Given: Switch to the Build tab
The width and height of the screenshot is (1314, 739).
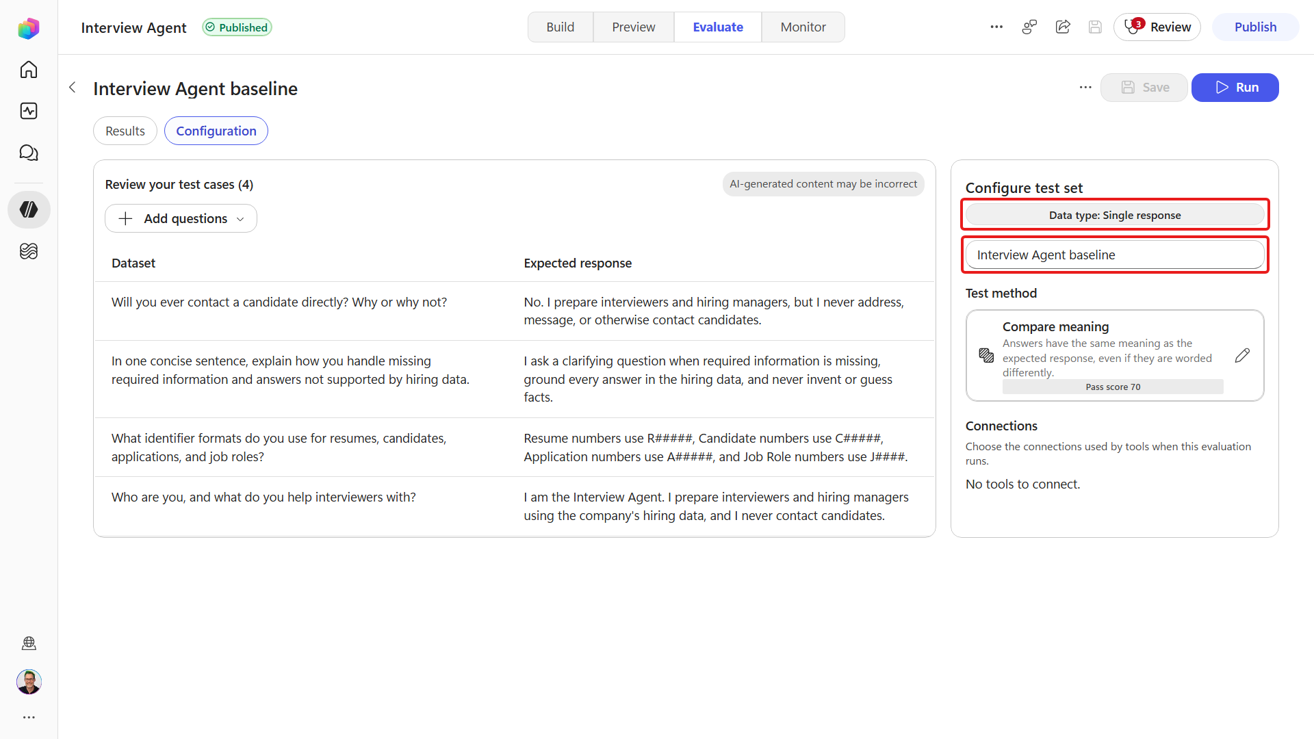Looking at the screenshot, I should click(560, 27).
